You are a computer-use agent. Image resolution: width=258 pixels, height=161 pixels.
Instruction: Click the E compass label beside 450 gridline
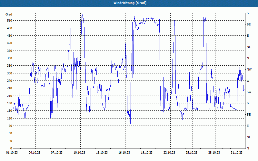tap(248, 36)
